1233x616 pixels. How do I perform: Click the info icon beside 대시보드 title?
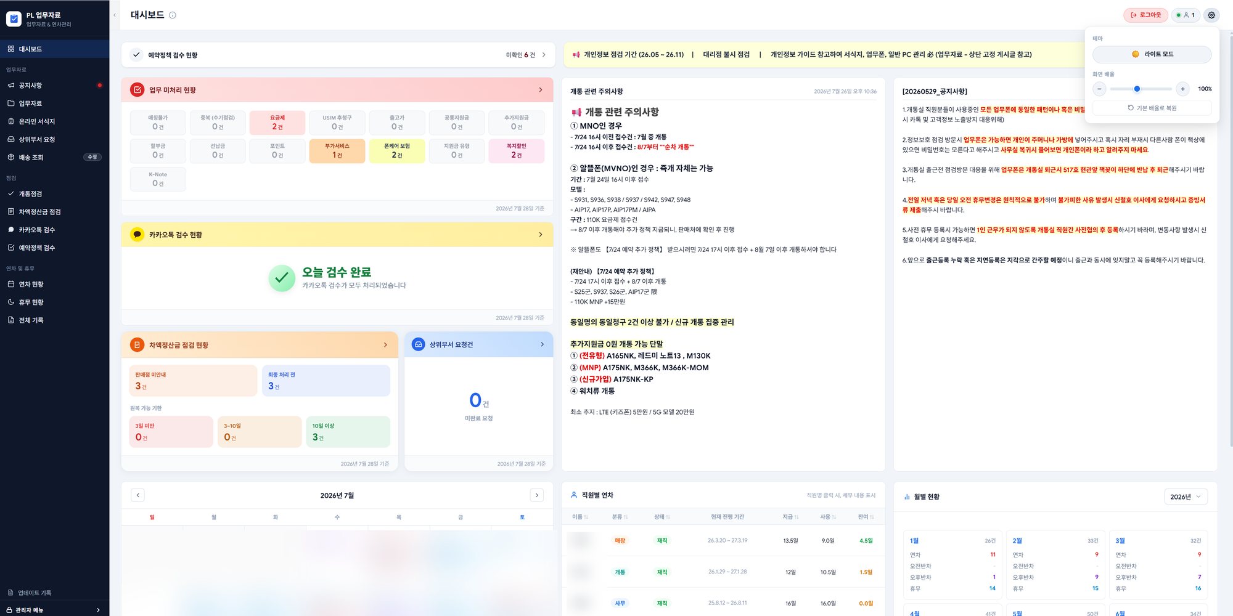click(173, 15)
